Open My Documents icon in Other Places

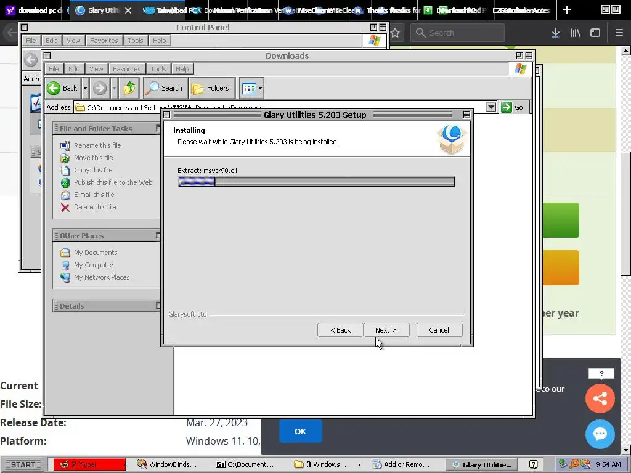click(65, 253)
